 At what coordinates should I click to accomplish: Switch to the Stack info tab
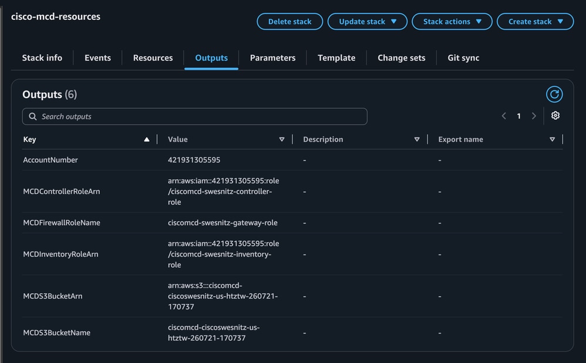[42, 58]
